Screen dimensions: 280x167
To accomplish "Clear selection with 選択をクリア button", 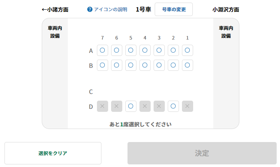I will (x=53, y=153).
